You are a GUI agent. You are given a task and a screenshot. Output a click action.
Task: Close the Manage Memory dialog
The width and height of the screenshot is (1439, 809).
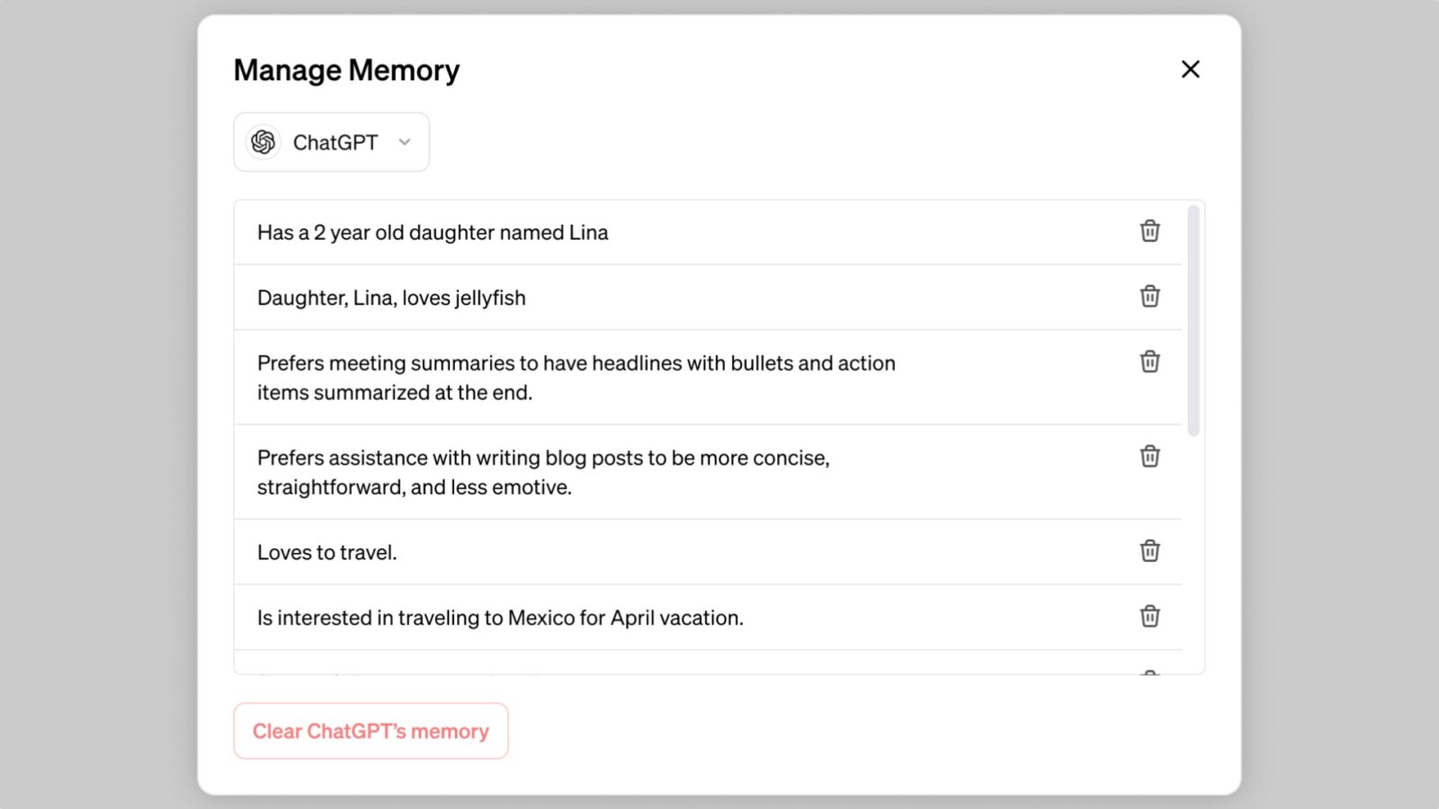coord(1190,69)
